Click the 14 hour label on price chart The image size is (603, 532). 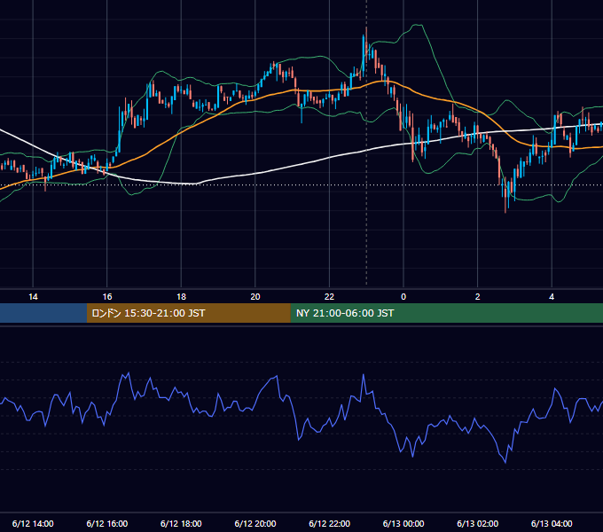[33, 297]
